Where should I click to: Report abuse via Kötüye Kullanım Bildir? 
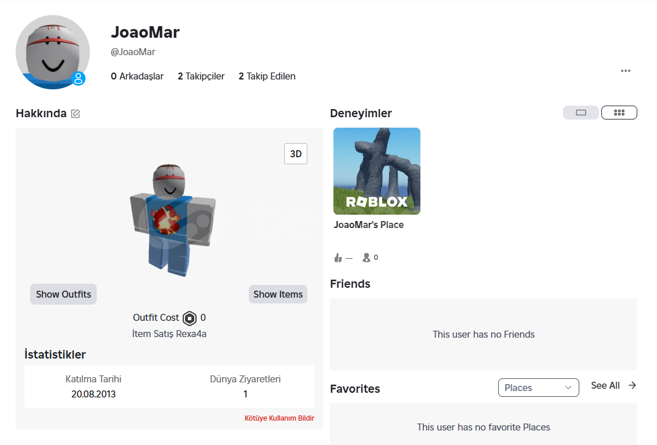(x=280, y=418)
